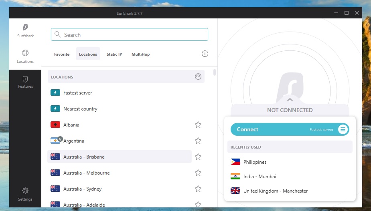This screenshot has height=211, width=371.
Task: Open the info icon beside tabs
Action: [205, 54]
